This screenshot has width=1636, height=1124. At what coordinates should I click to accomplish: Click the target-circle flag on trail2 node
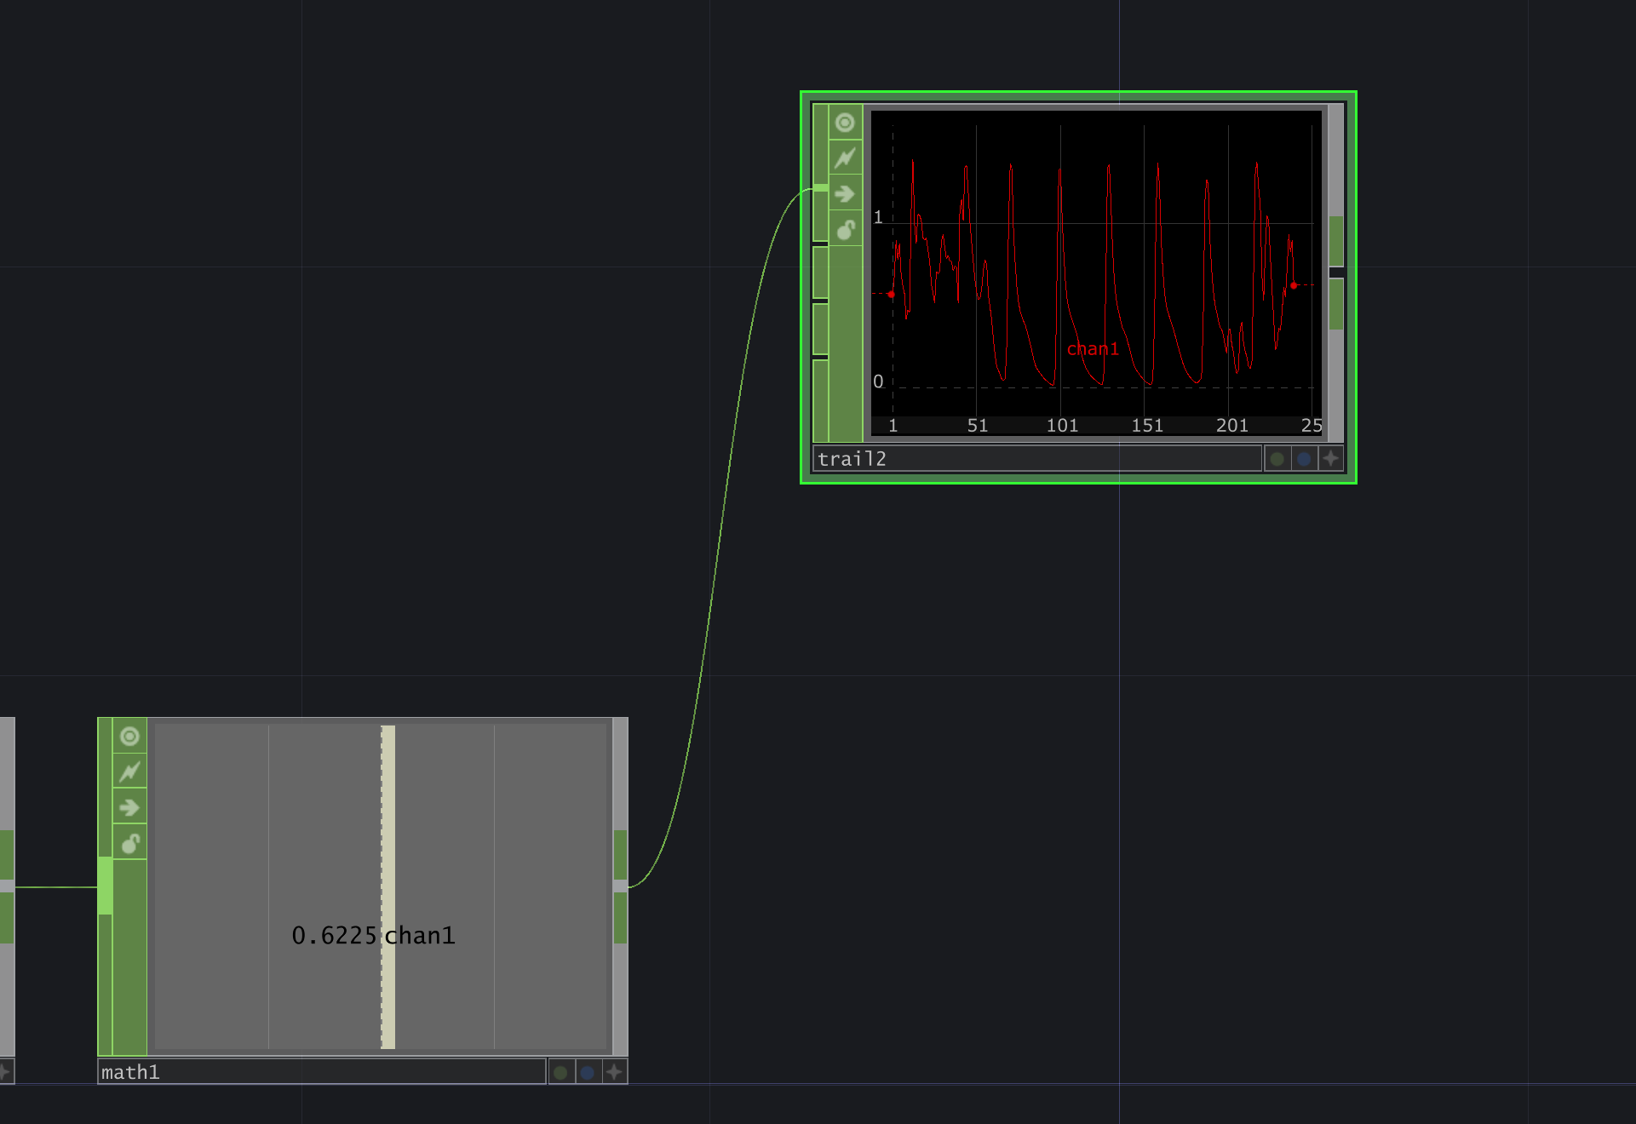click(x=845, y=123)
